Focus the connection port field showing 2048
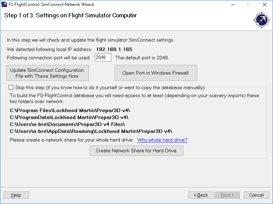The height and width of the screenshot is (204, 273). click(103, 57)
